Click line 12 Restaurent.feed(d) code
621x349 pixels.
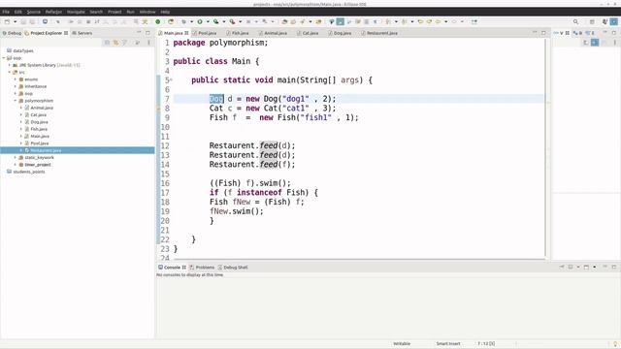coord(252,145)
